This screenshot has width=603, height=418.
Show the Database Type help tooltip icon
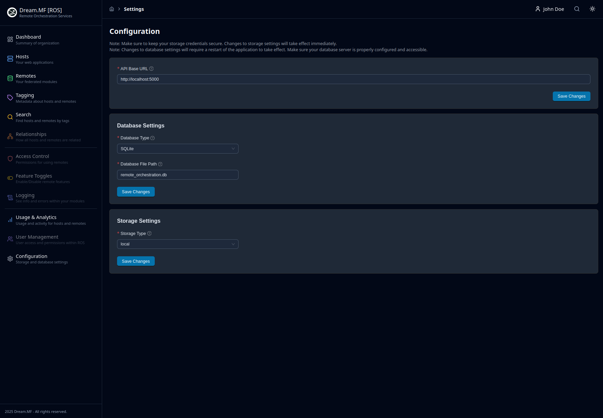coord(152,138)
